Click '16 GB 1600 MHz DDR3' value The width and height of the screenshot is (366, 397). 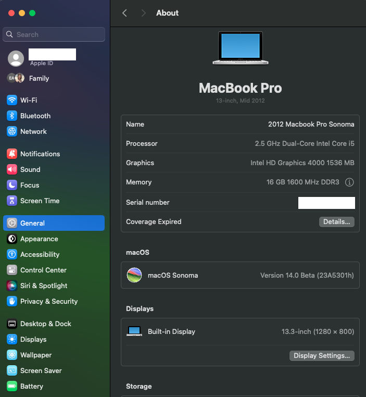click(303, 182)
